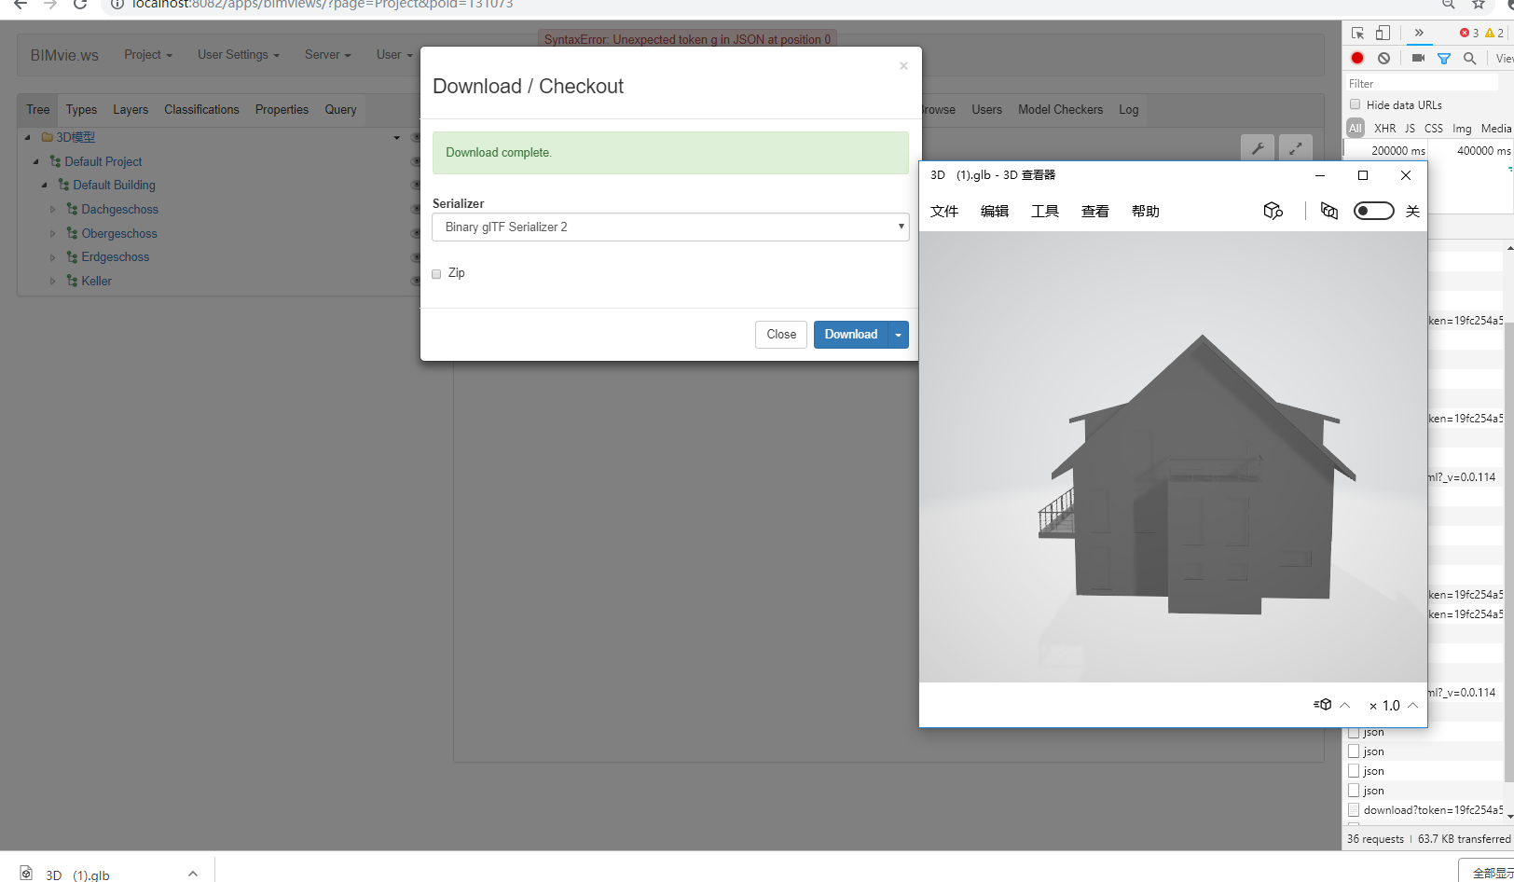Expand the 1.0 speed chevron in 3D viewer
Image resolution: width=1514 pixels, height=882 pixels.
[x=1412, y=705]
